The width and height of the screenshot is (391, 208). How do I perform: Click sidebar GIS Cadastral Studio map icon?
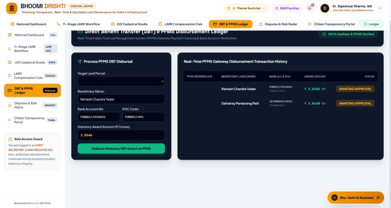coord(10,62)
